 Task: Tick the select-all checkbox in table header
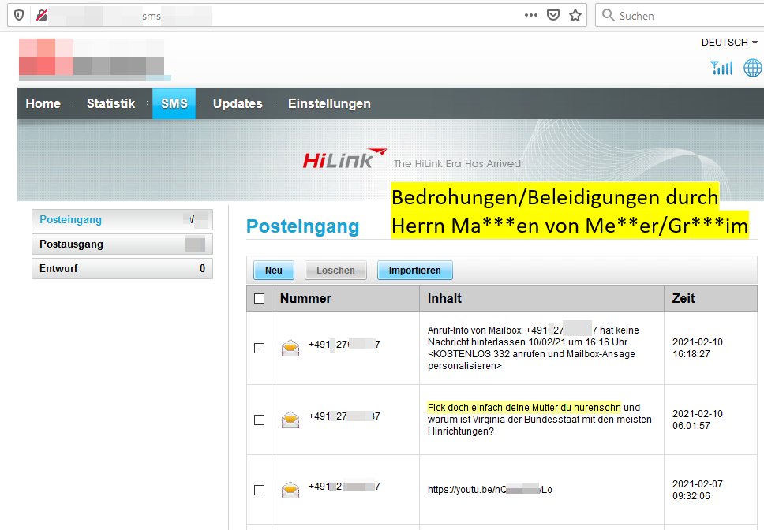259,299
